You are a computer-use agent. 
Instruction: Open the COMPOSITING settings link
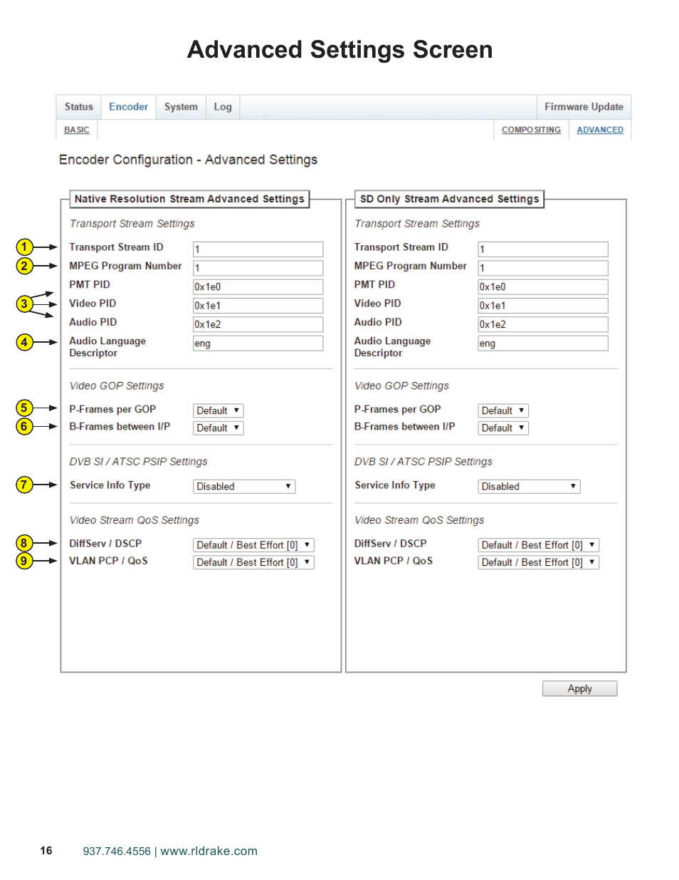click(531, 130)
